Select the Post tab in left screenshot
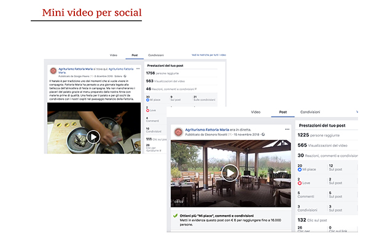390x245 pixels. tap(135, 55)
